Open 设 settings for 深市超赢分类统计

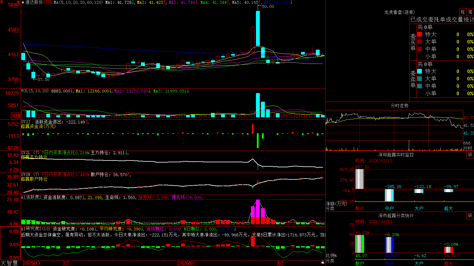tap(470, 215)
